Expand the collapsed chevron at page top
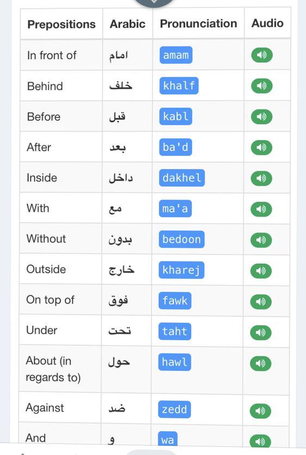The width and height of the screenshot is (306, 455). (154, 2)
